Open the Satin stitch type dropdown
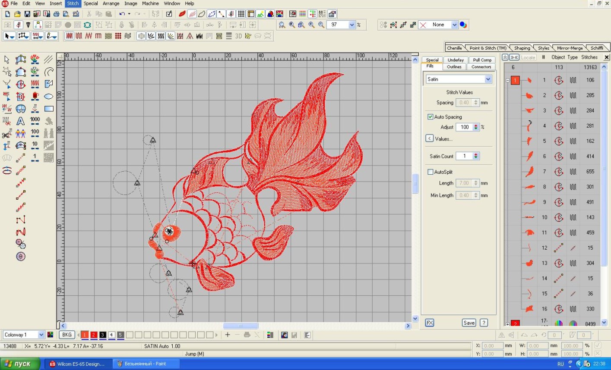Image resolution: width=611 pixels, height=370 pixels. (x=488, y=79)
